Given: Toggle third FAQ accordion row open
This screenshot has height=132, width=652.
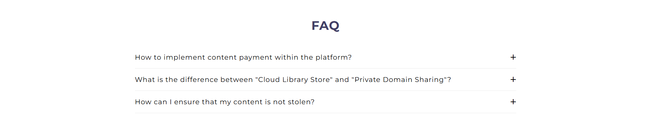Looking at the screenshot, I should pyautogui.click(x=325, y=102).
